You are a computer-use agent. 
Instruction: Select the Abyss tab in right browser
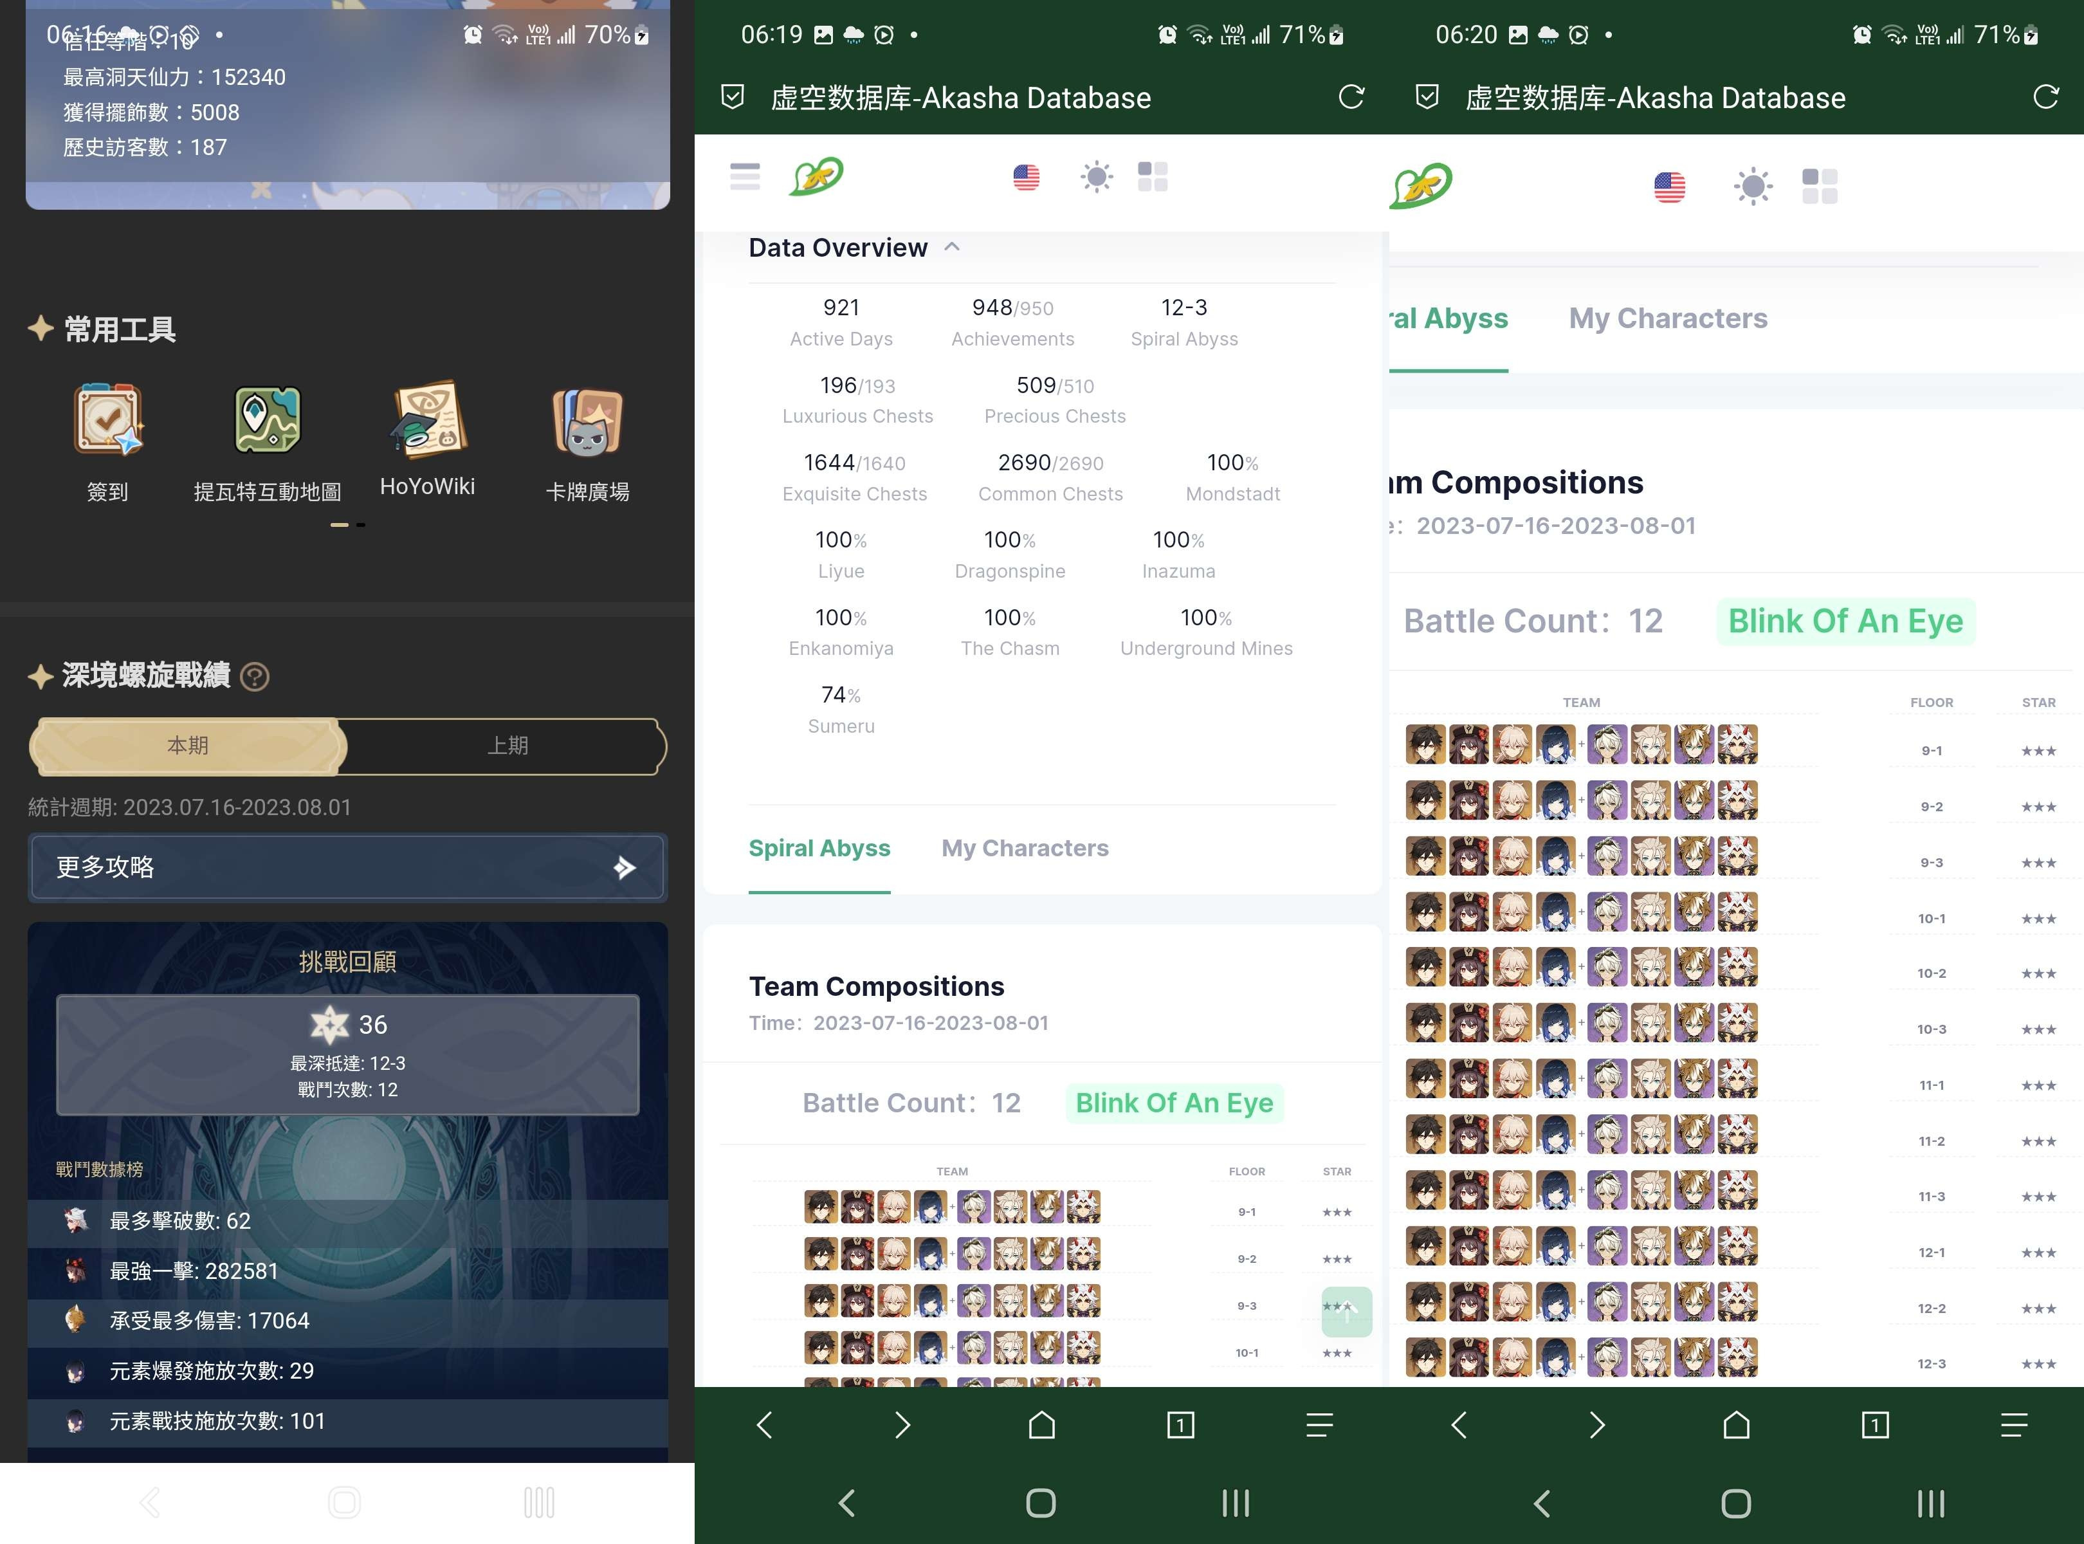[1449, 318]
